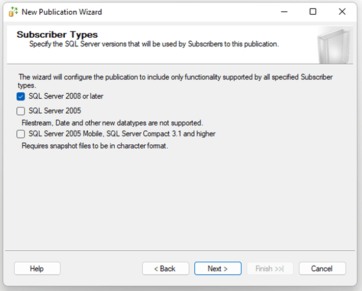This screenshot has height=291, width=362.
Task: Go back with the < Back button
Action: pyautogui.click(x=166, y=269)
